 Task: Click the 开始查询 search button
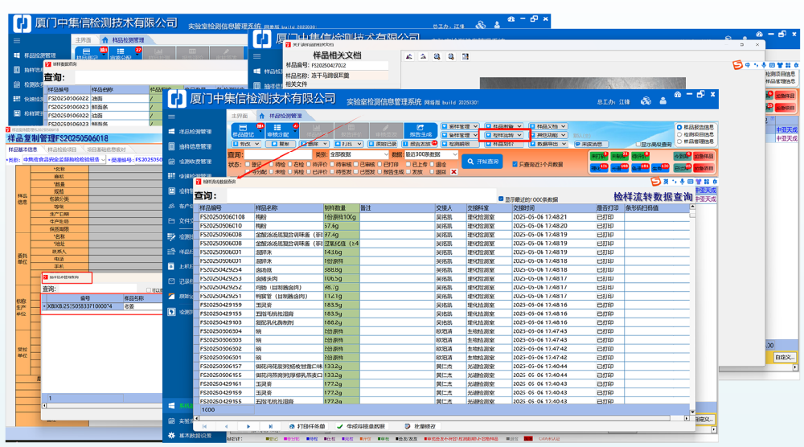[x=488, y=162]
